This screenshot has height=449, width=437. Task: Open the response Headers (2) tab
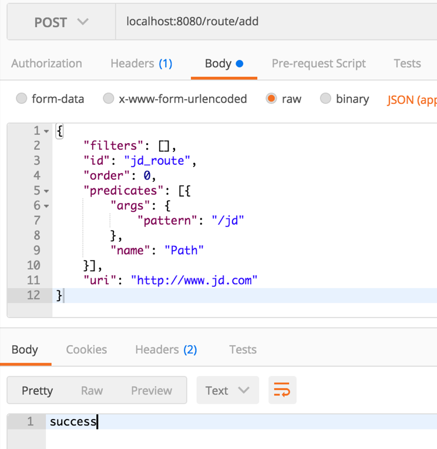point(166,349)
